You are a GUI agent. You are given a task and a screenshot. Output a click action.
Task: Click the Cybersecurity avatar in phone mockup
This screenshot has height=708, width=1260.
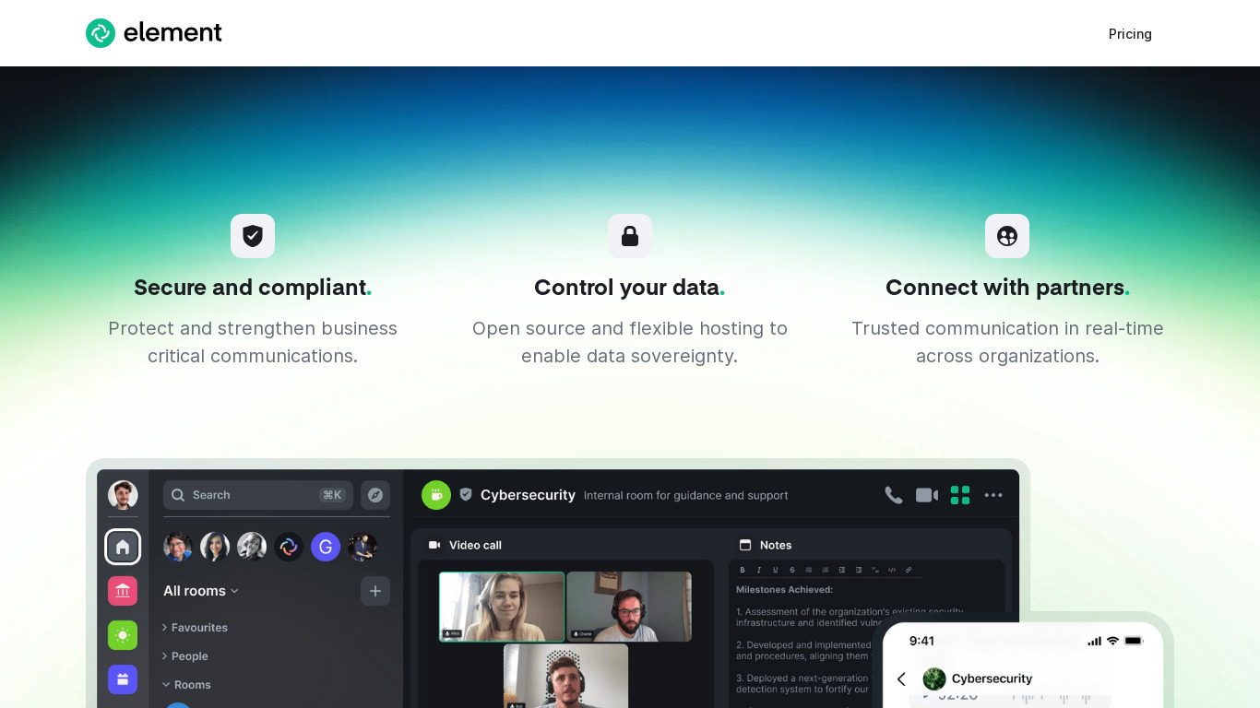934,678
